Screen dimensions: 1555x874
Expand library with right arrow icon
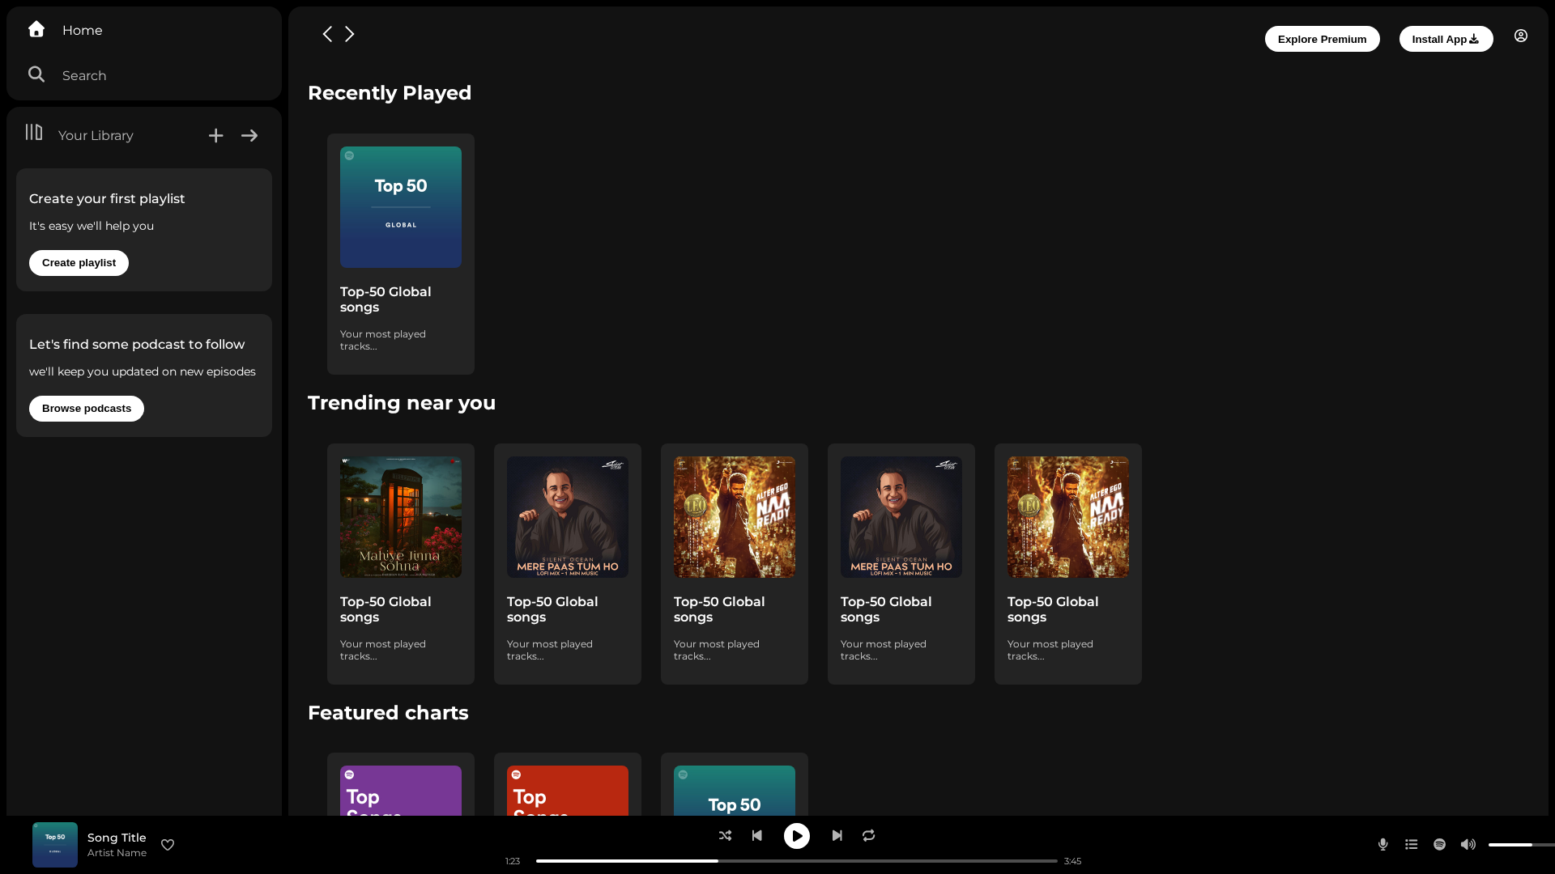(x=249, y=136)
